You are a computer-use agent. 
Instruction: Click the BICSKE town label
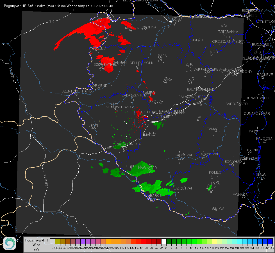(x=244, y=41)
